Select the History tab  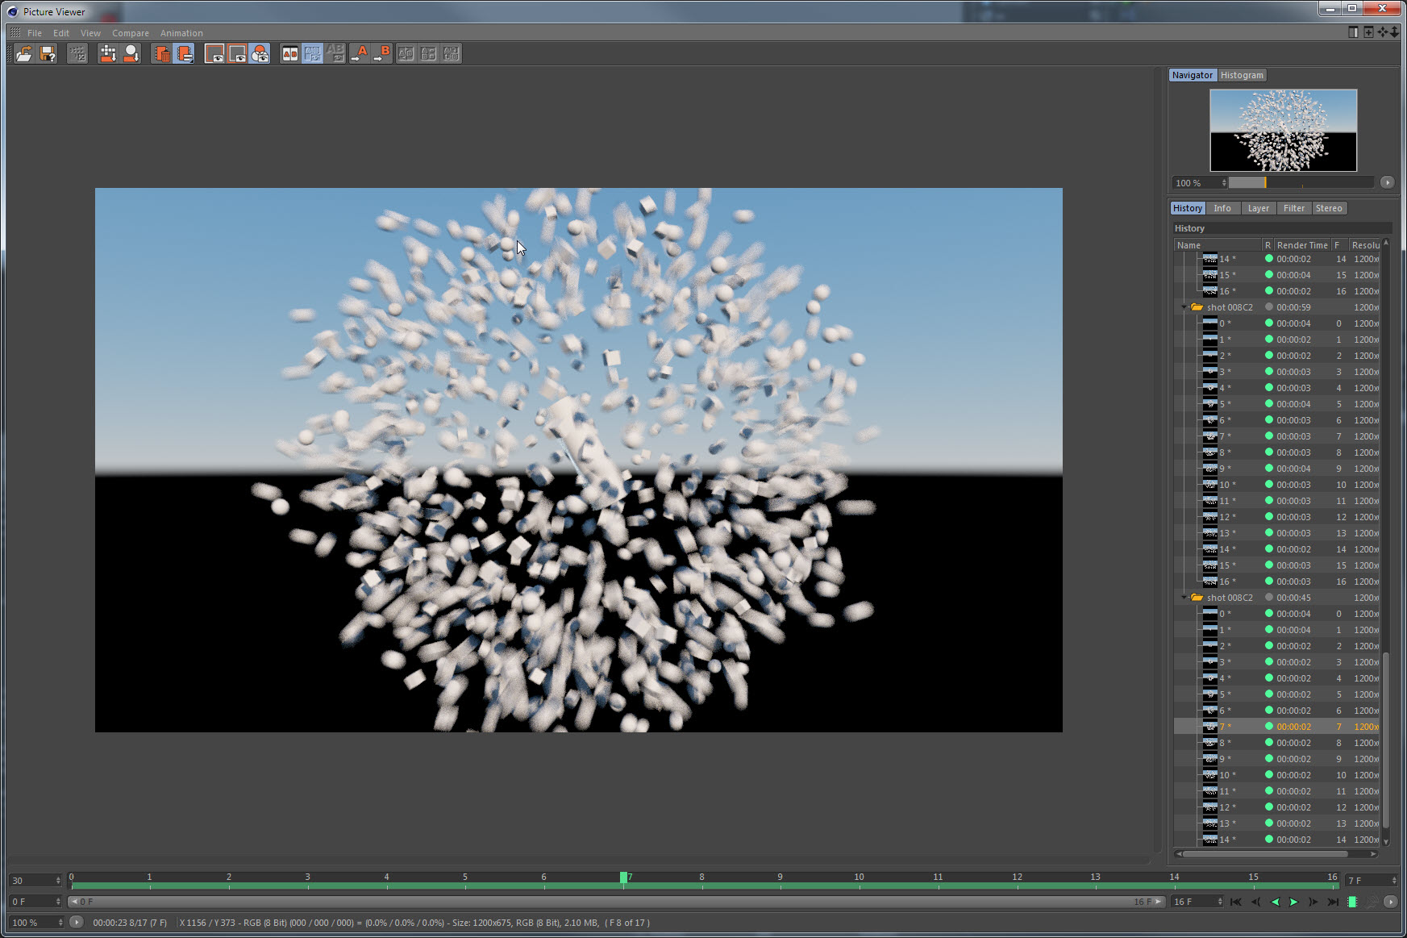(x=1188, y=208)
